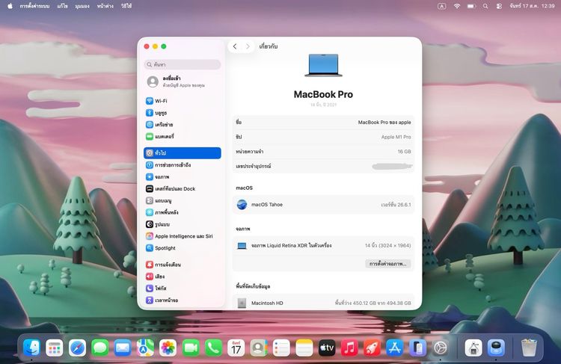Open เดสก์ท็อปและ Dock settings
This screenshot has width=561, height=364.
(x=182, y=188)
